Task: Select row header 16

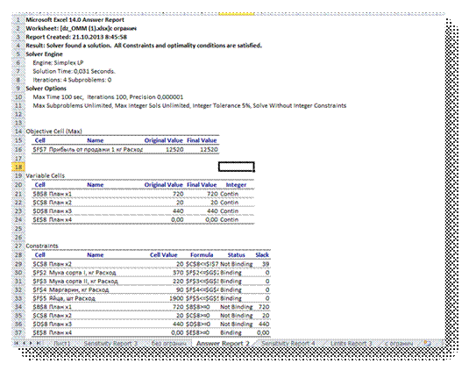Action: coord(18,149)
